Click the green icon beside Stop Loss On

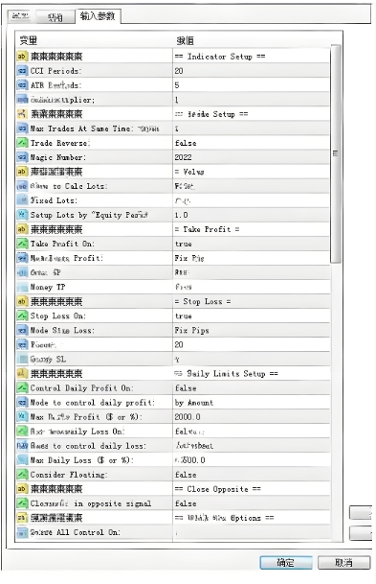pos(22,315)
